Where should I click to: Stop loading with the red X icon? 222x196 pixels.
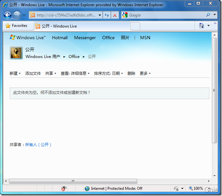point(115,15)
